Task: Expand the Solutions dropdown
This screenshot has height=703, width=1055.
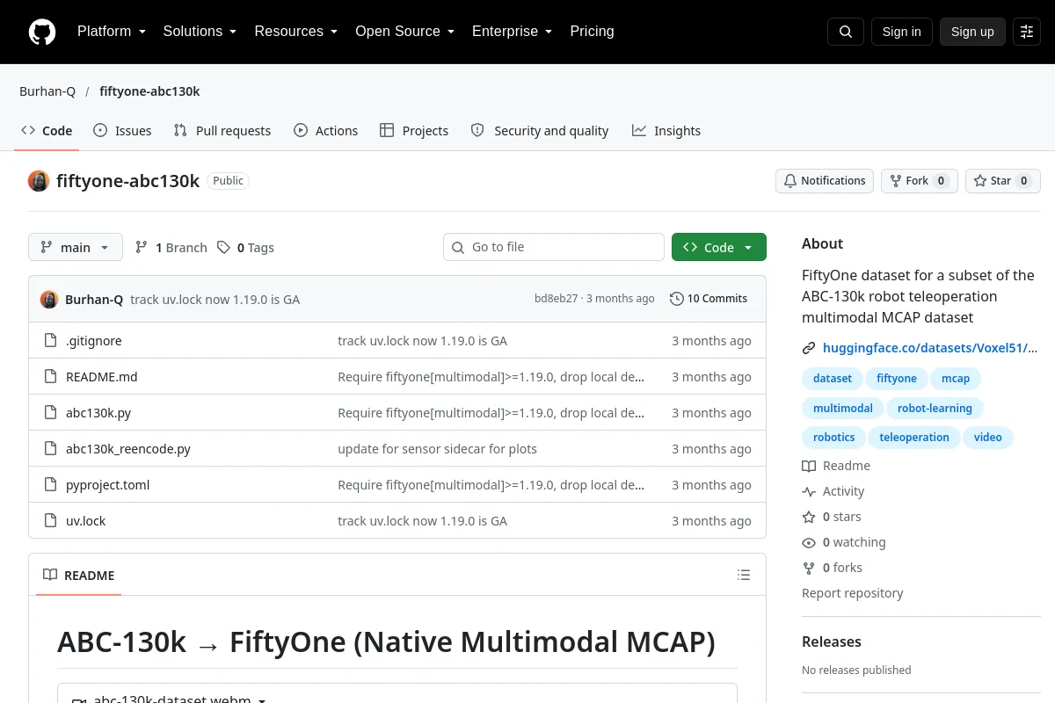Action: tap(200, 32)
